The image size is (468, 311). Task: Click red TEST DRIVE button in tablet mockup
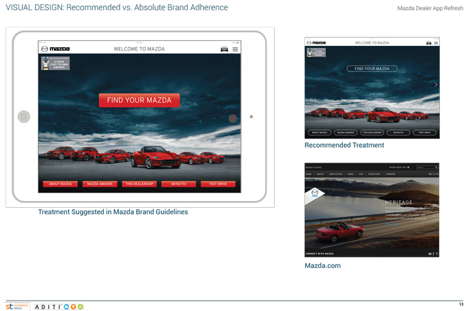[218, 184]
